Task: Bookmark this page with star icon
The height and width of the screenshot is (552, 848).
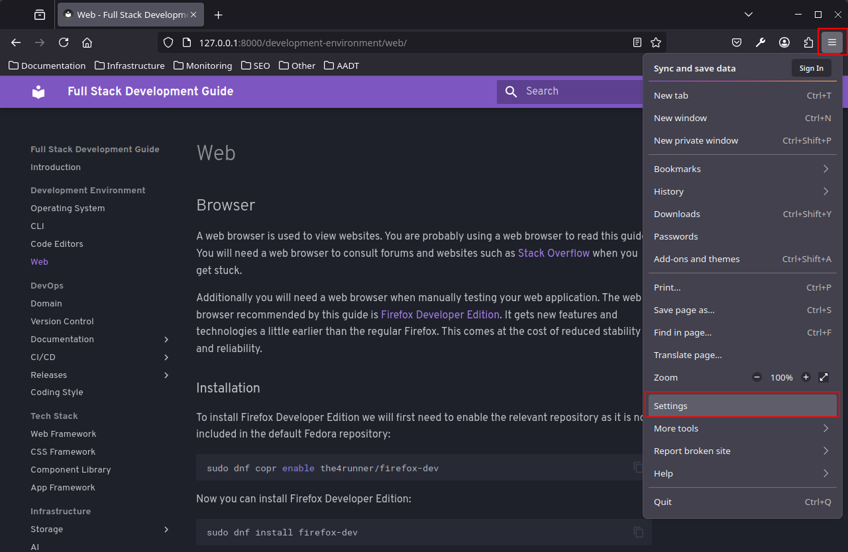Action: (x=656, y=42)
